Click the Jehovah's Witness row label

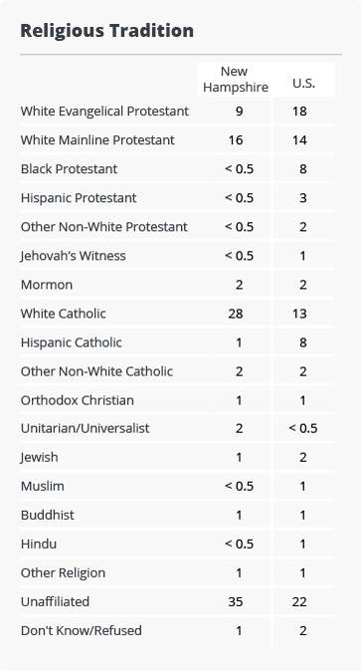[x=74, y=256]
